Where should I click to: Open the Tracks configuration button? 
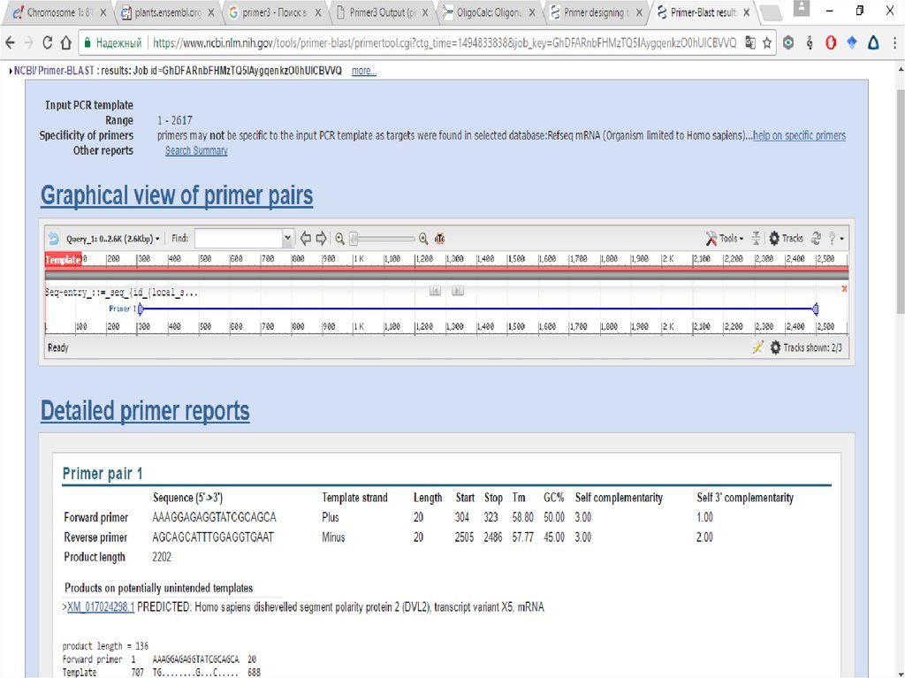(x=786, y=239)
